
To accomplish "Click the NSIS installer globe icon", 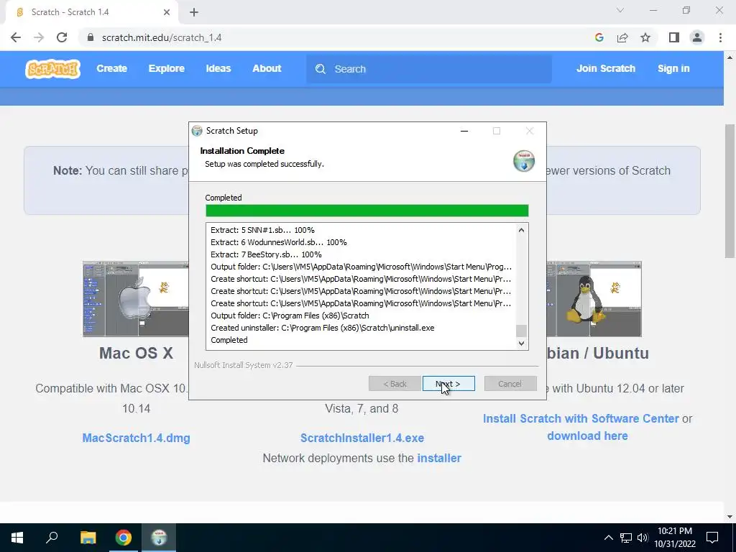I will (x=524, y=161).
